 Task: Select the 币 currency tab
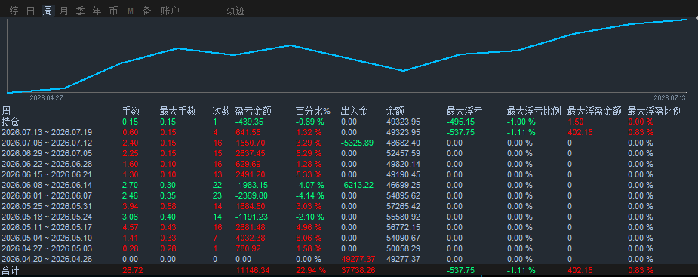113,11
